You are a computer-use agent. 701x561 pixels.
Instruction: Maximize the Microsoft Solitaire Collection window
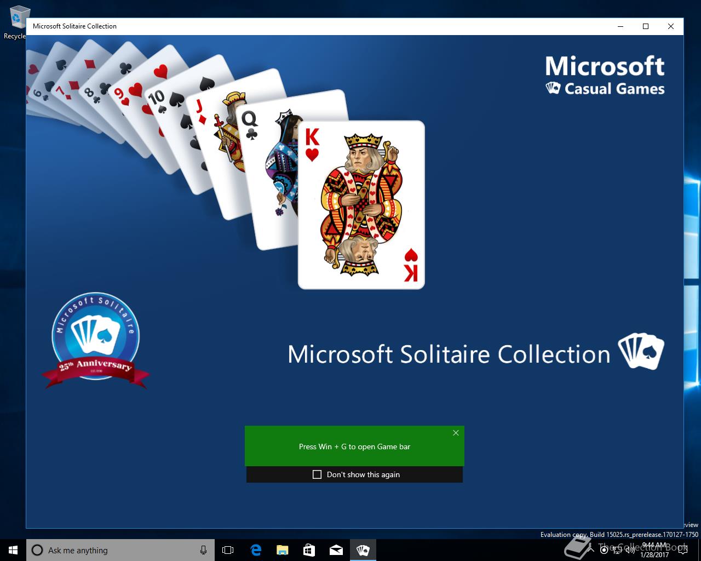click(646, 26)
